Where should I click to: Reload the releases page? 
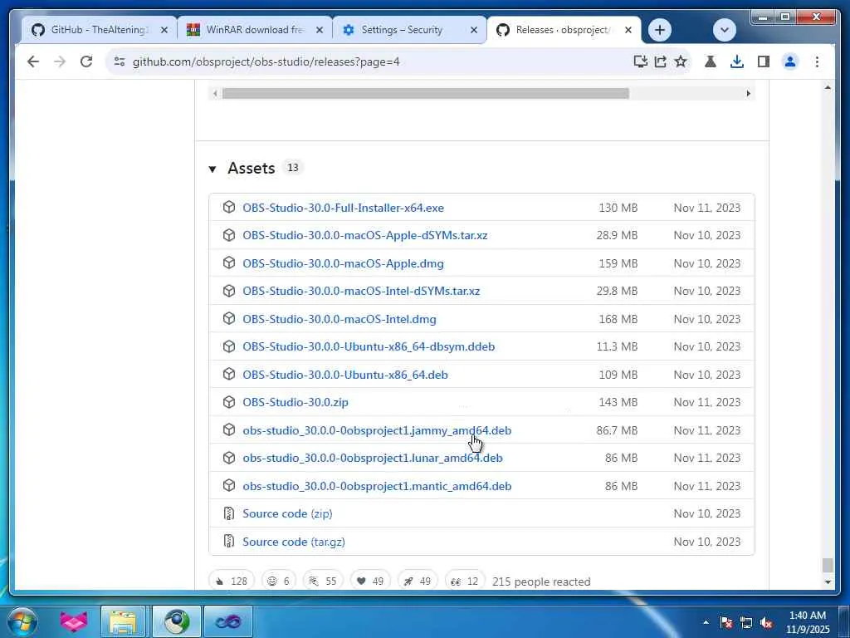(x=86, y=61)
